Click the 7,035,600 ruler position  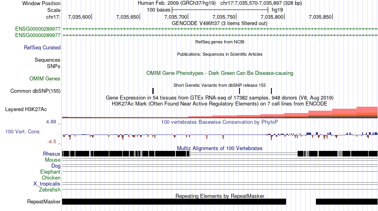coord(80,17)
